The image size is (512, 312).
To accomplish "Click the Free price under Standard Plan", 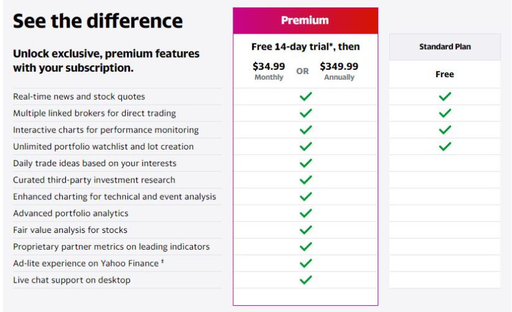I will point(445,74).
